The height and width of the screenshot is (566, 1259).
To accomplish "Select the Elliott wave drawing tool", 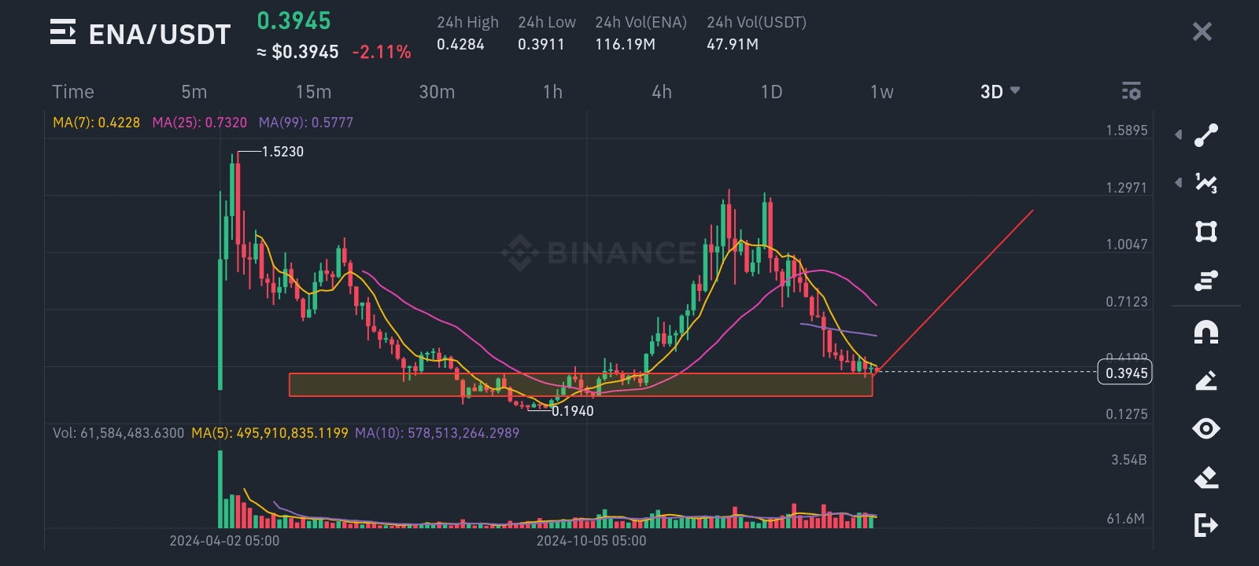I will (1206, 183).
